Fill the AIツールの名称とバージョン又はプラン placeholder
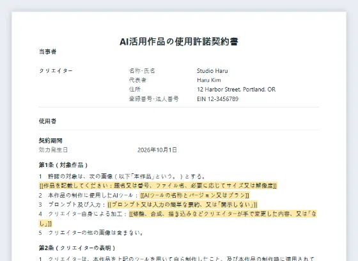 (x=194, y=195)
